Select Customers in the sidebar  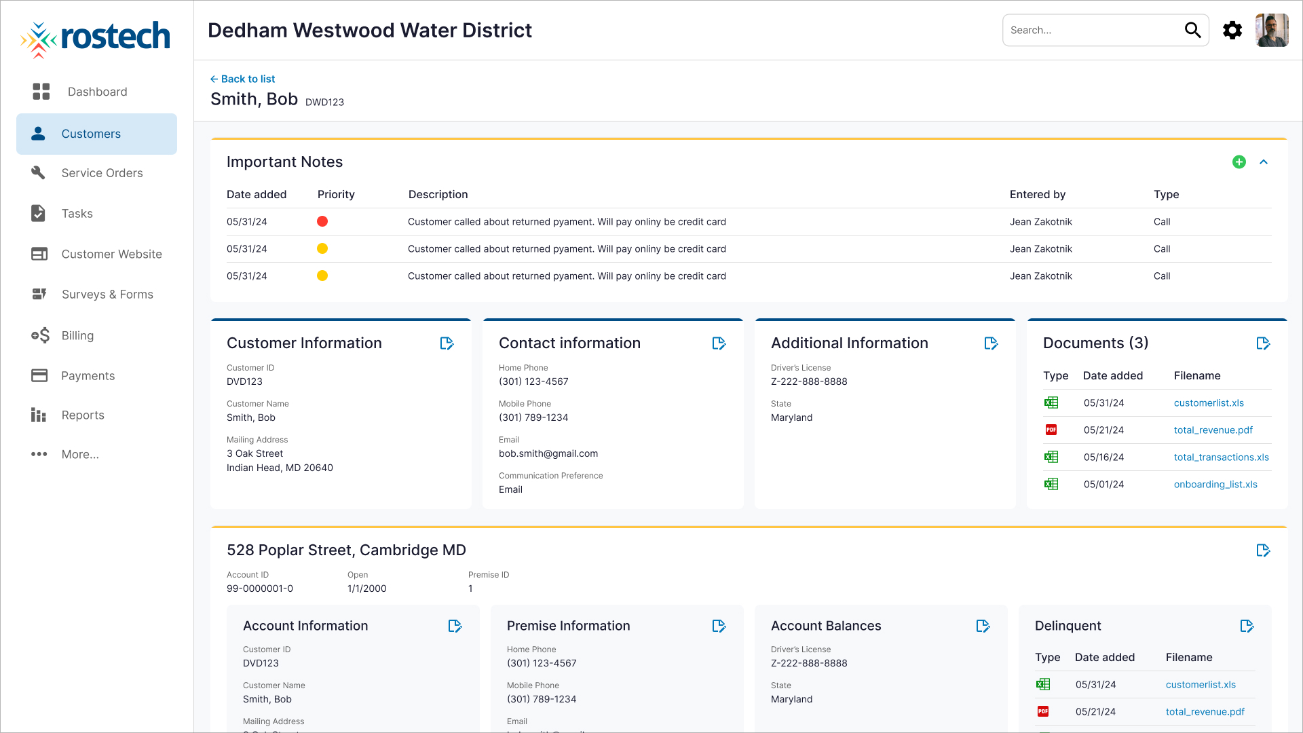coord(96,134)
